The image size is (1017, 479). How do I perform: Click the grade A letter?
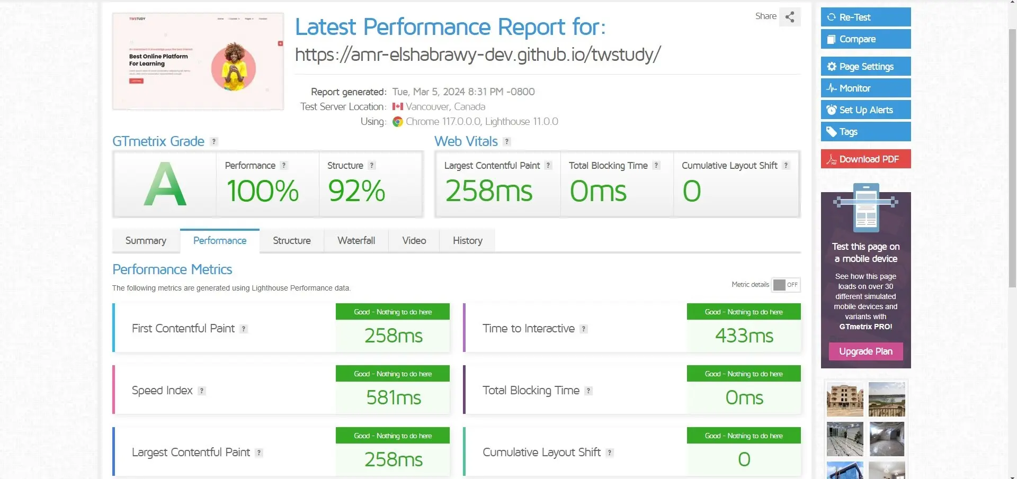165,184
